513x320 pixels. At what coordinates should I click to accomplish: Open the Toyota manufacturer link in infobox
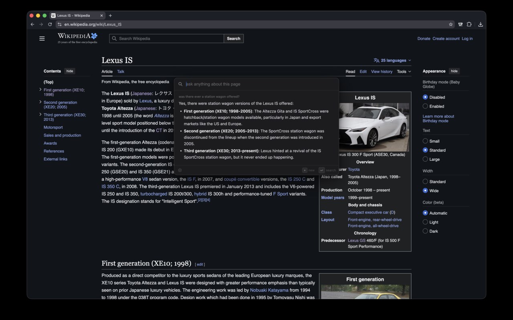tap(353, 170)
